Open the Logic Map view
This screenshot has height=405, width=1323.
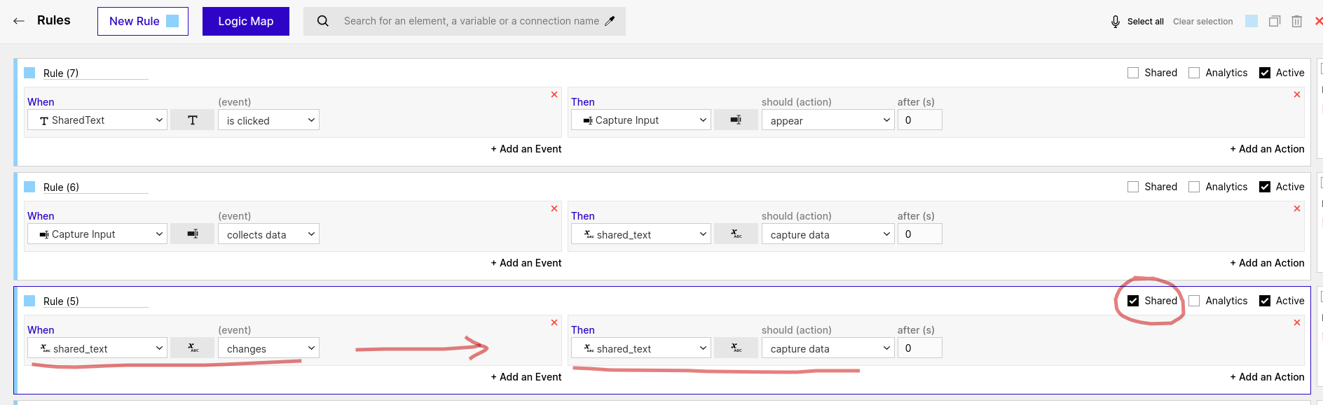(x=245, y=21)
